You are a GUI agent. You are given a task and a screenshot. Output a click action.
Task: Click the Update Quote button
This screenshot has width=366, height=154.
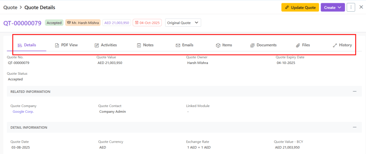[x=300, y=7]
